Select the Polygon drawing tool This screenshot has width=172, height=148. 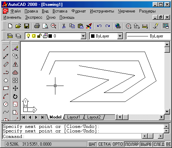pyautogui.click(x=6, y=80)
